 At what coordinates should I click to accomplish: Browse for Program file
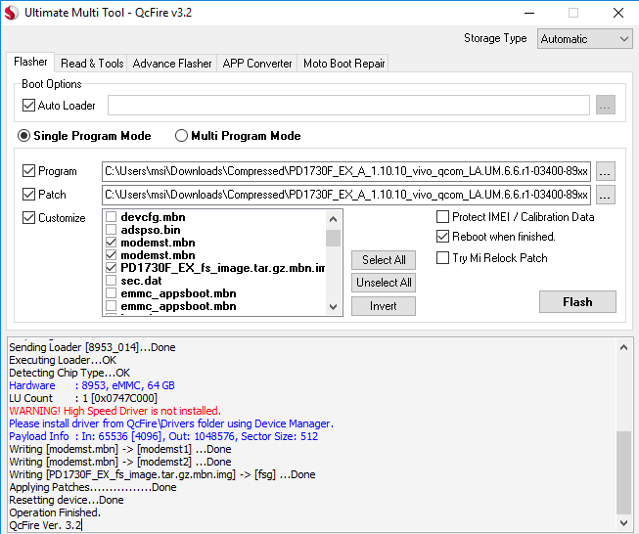tap(605, 171)
